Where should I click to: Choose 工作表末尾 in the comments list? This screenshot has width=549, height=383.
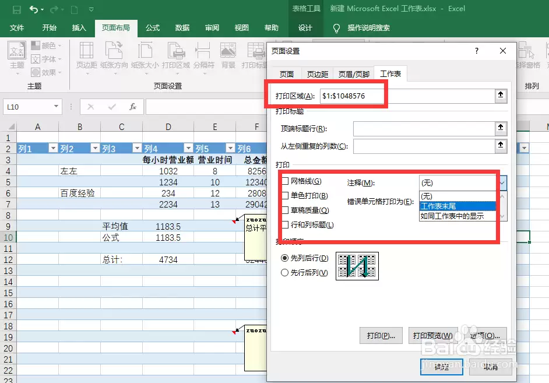coord(457,206)
